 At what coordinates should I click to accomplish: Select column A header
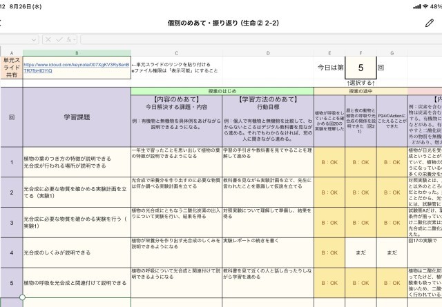(x=12, y=53)
